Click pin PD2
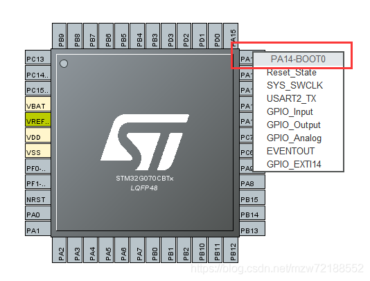 tap(184, 36)
